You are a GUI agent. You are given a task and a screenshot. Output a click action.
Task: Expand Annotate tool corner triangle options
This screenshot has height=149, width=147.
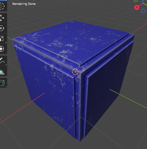(6, 65)
